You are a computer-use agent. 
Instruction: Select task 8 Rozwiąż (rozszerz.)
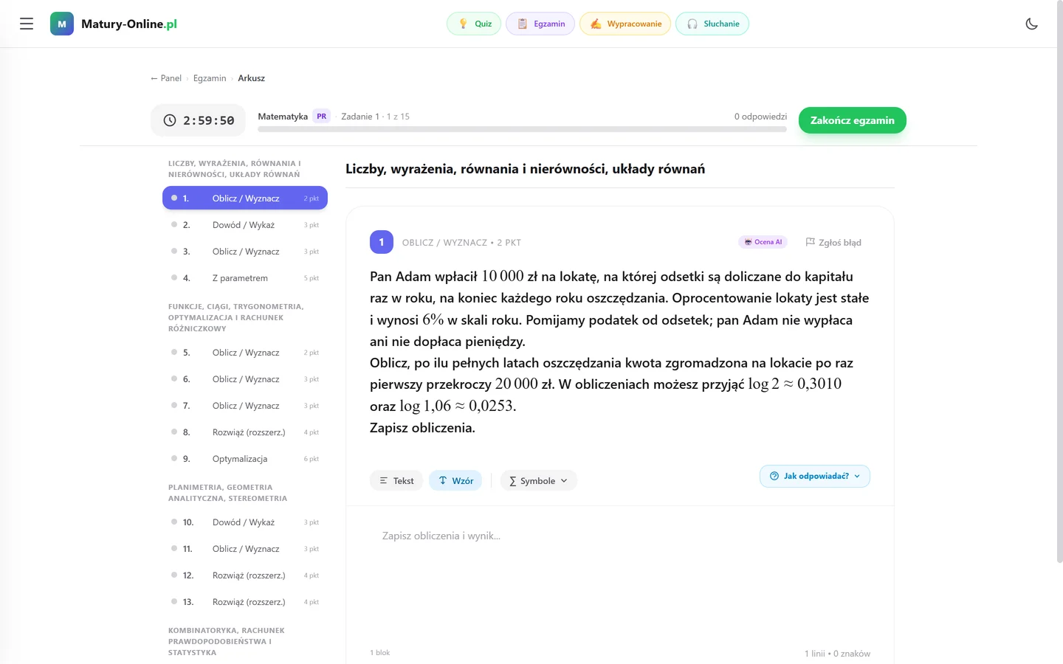(245, 432)
